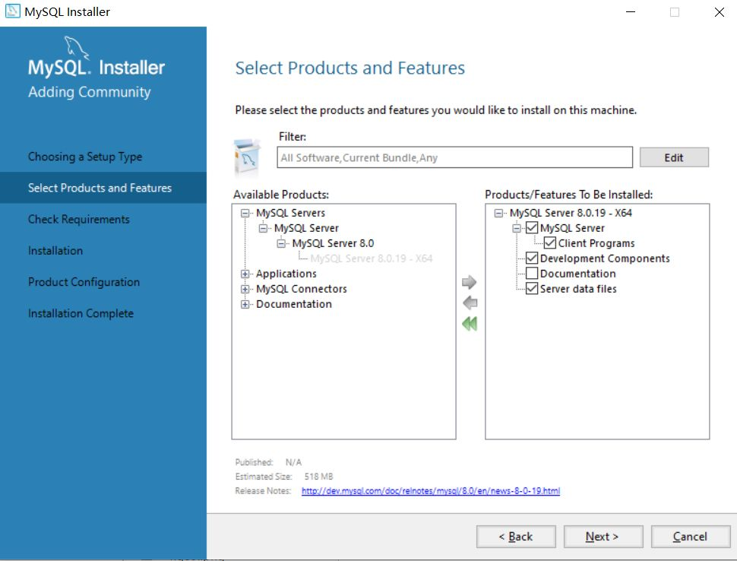Open the Installation Complete step
737x561 pixels.
pos(81,313)
